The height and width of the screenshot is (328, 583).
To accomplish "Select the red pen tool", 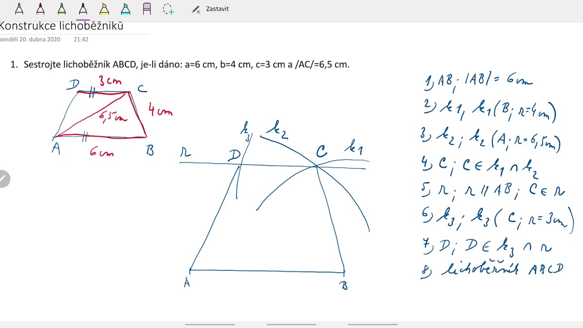I will pos(41,9).
